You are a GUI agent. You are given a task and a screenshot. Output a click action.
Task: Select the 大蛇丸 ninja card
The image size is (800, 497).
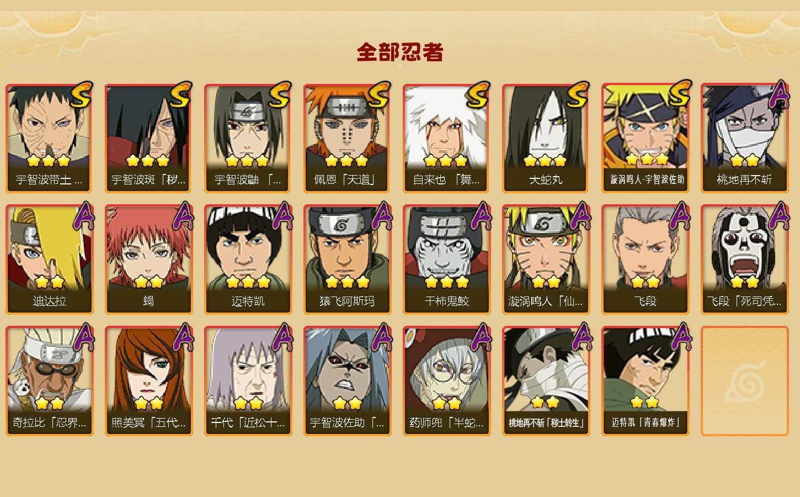tap(546, 138)
